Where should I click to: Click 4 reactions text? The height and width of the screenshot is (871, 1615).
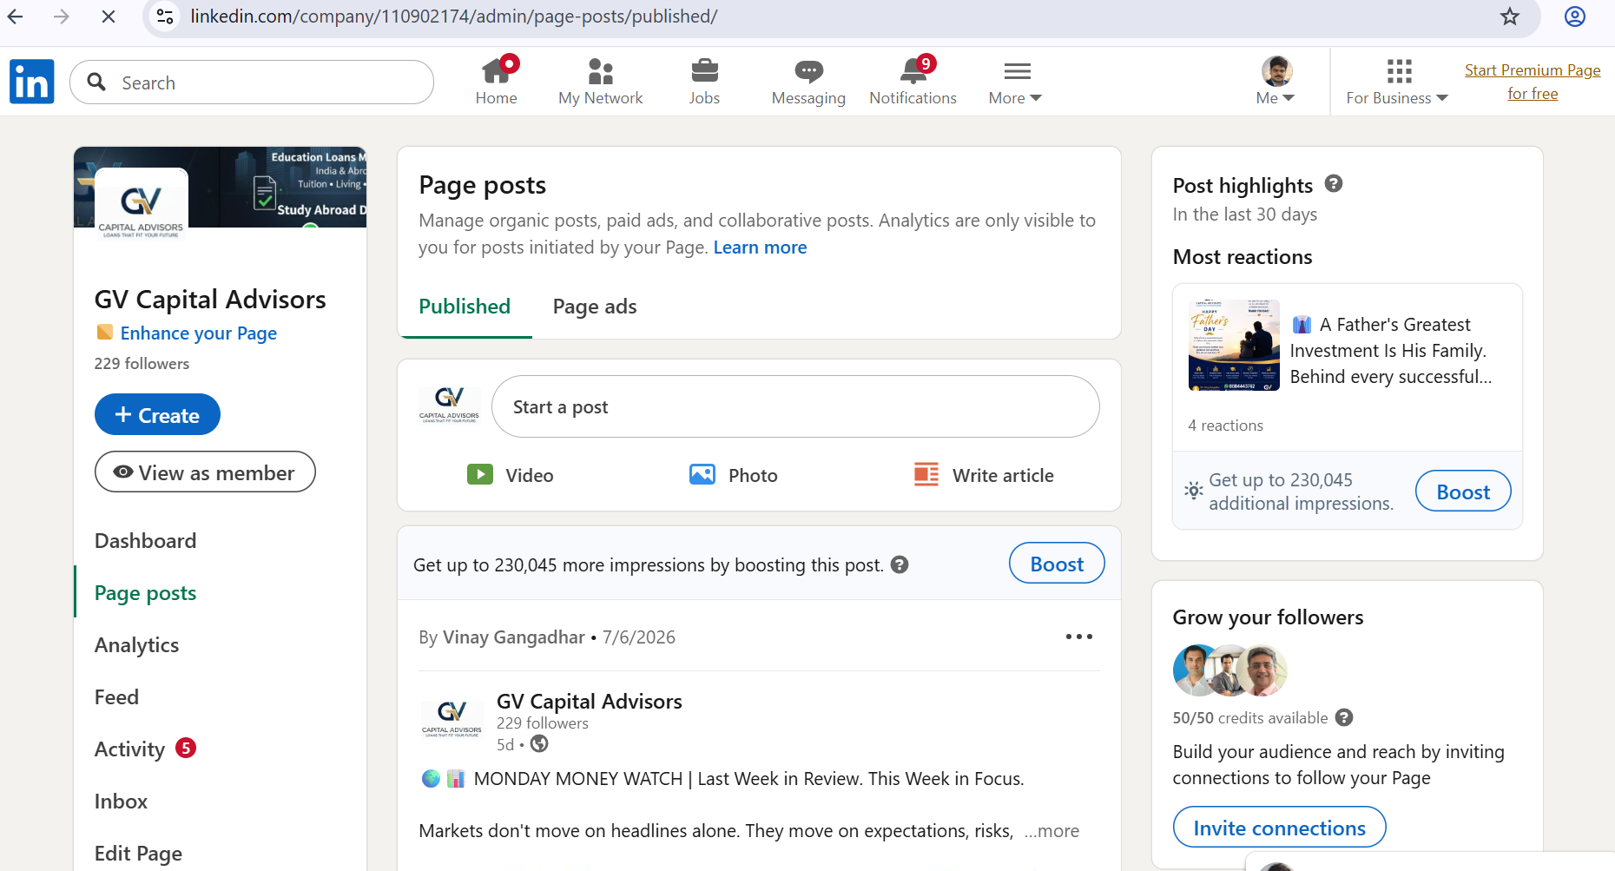1225,426
